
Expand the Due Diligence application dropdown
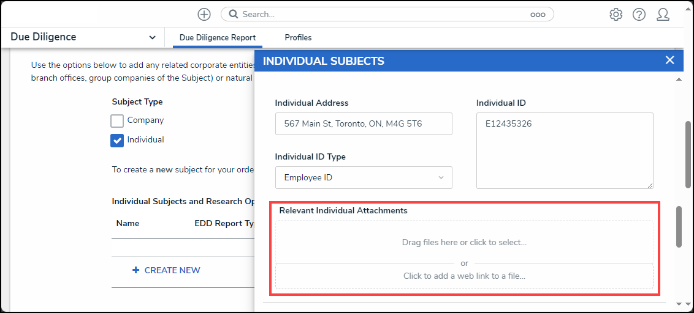click(152, 37)
